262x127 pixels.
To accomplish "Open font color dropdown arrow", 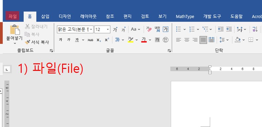I will 150,40.
